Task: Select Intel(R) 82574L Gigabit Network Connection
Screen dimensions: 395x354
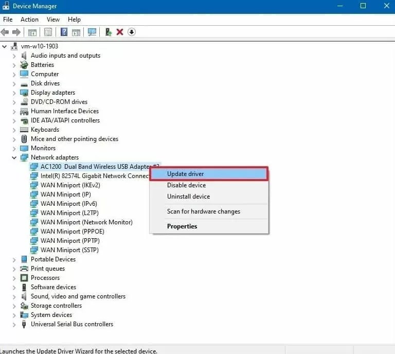Action: [x=95, y=176]
